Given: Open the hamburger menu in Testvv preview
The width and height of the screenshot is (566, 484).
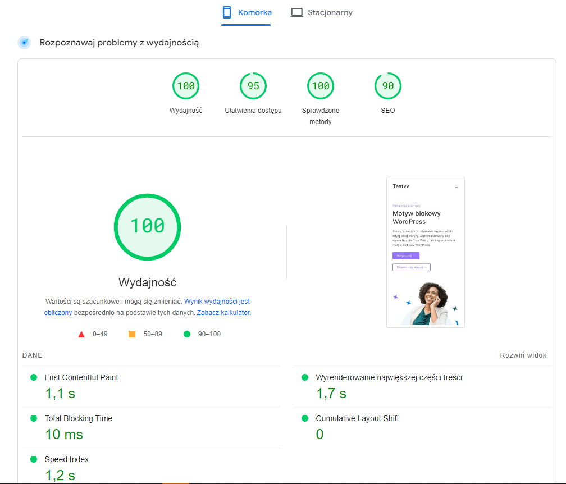Looking at the screenshot, I should (x=457, y=186).
